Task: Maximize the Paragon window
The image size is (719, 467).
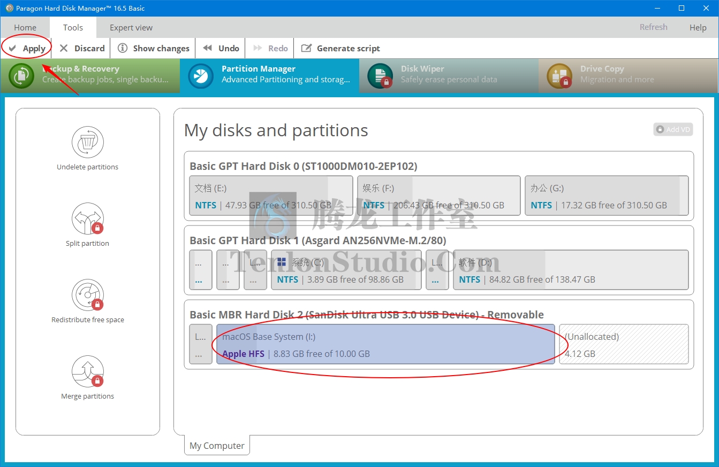Action: pyautogui.click(x=681, y=8)
